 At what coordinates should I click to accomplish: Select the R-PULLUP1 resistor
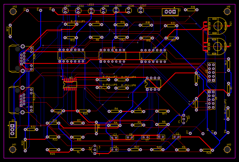tap(71, 24)
